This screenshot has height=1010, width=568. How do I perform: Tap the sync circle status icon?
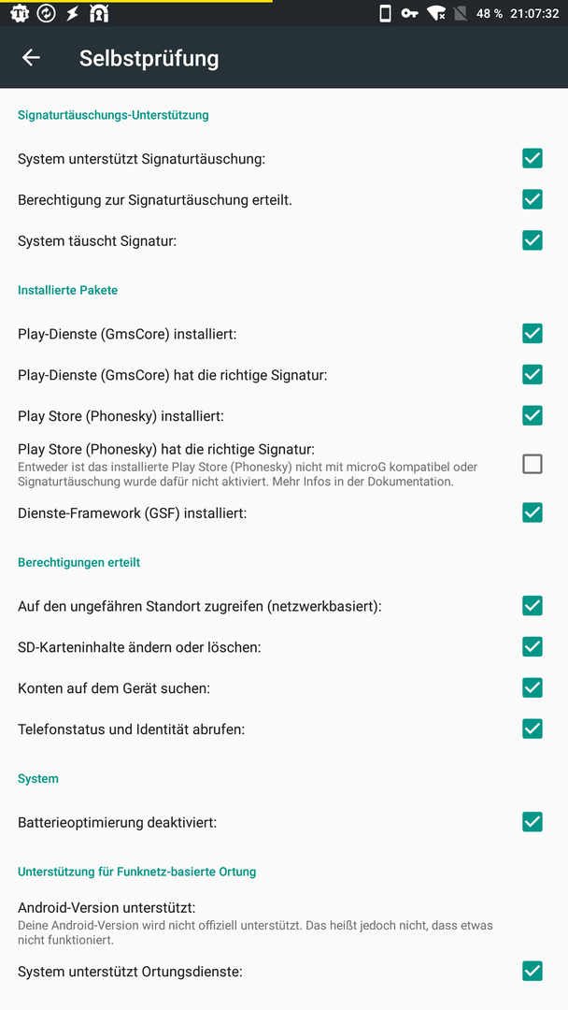[47, 13]
